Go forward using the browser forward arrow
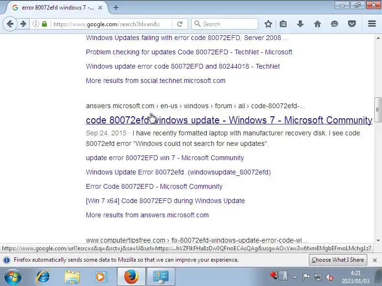 tap(23, 24)
